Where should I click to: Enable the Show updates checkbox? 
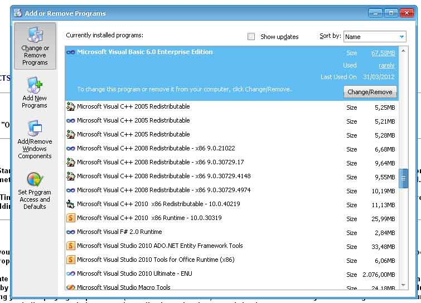251,36
